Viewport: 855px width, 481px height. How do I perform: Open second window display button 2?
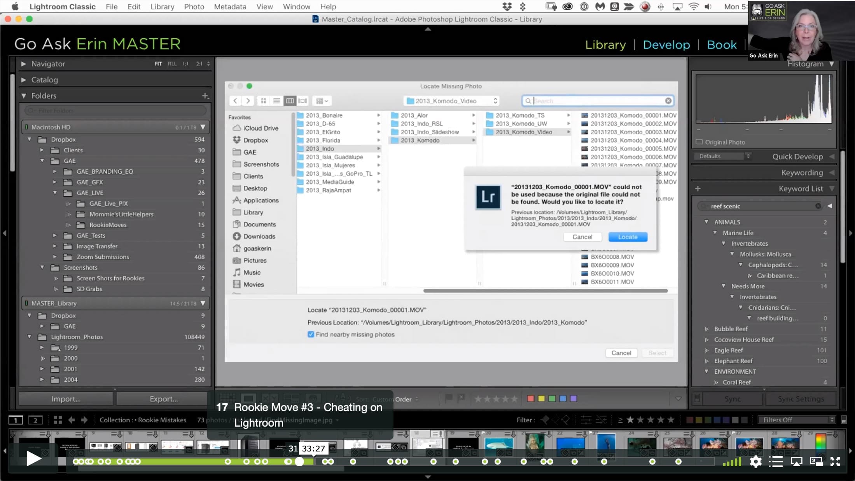point(35,420)
